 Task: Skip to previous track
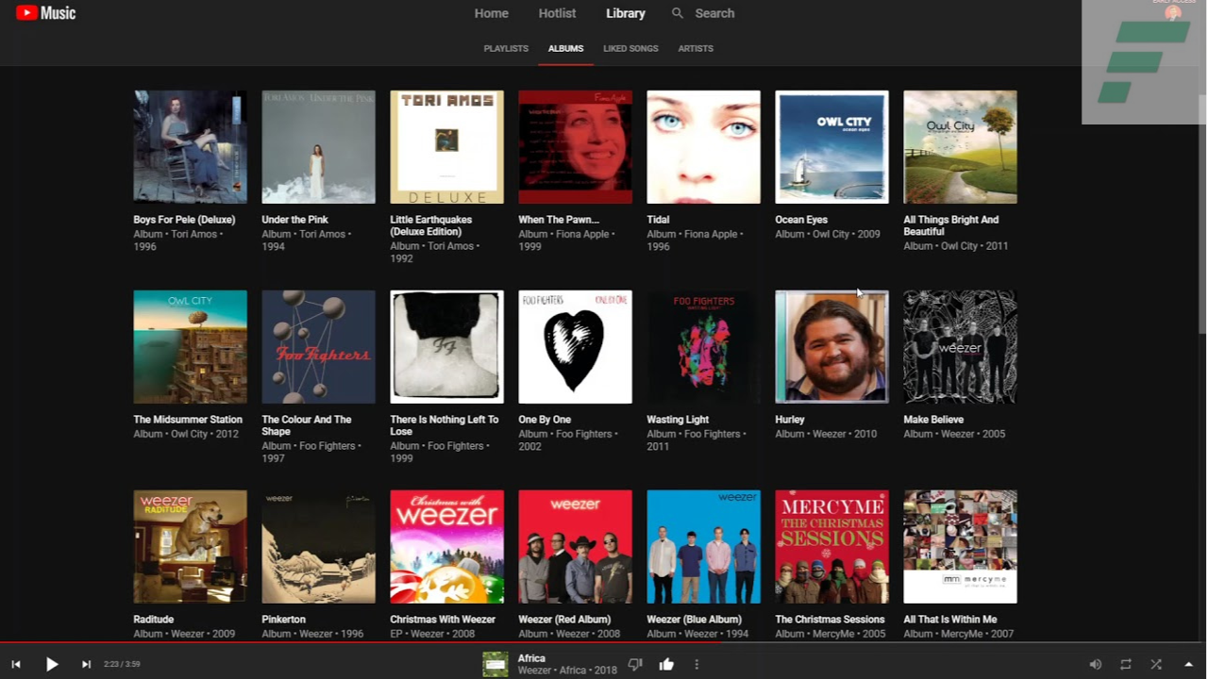pyautogui.click(x=16, y=664)
